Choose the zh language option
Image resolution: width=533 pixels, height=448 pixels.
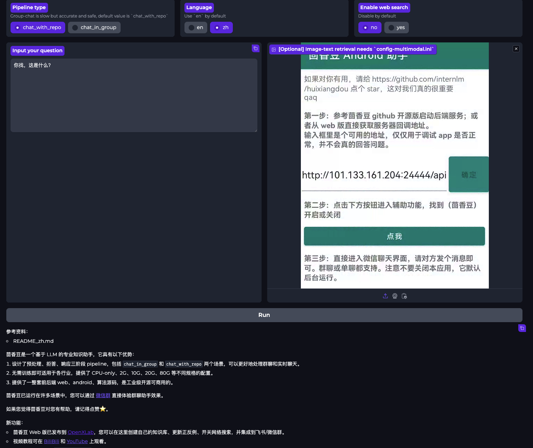(x=221, y=27)
